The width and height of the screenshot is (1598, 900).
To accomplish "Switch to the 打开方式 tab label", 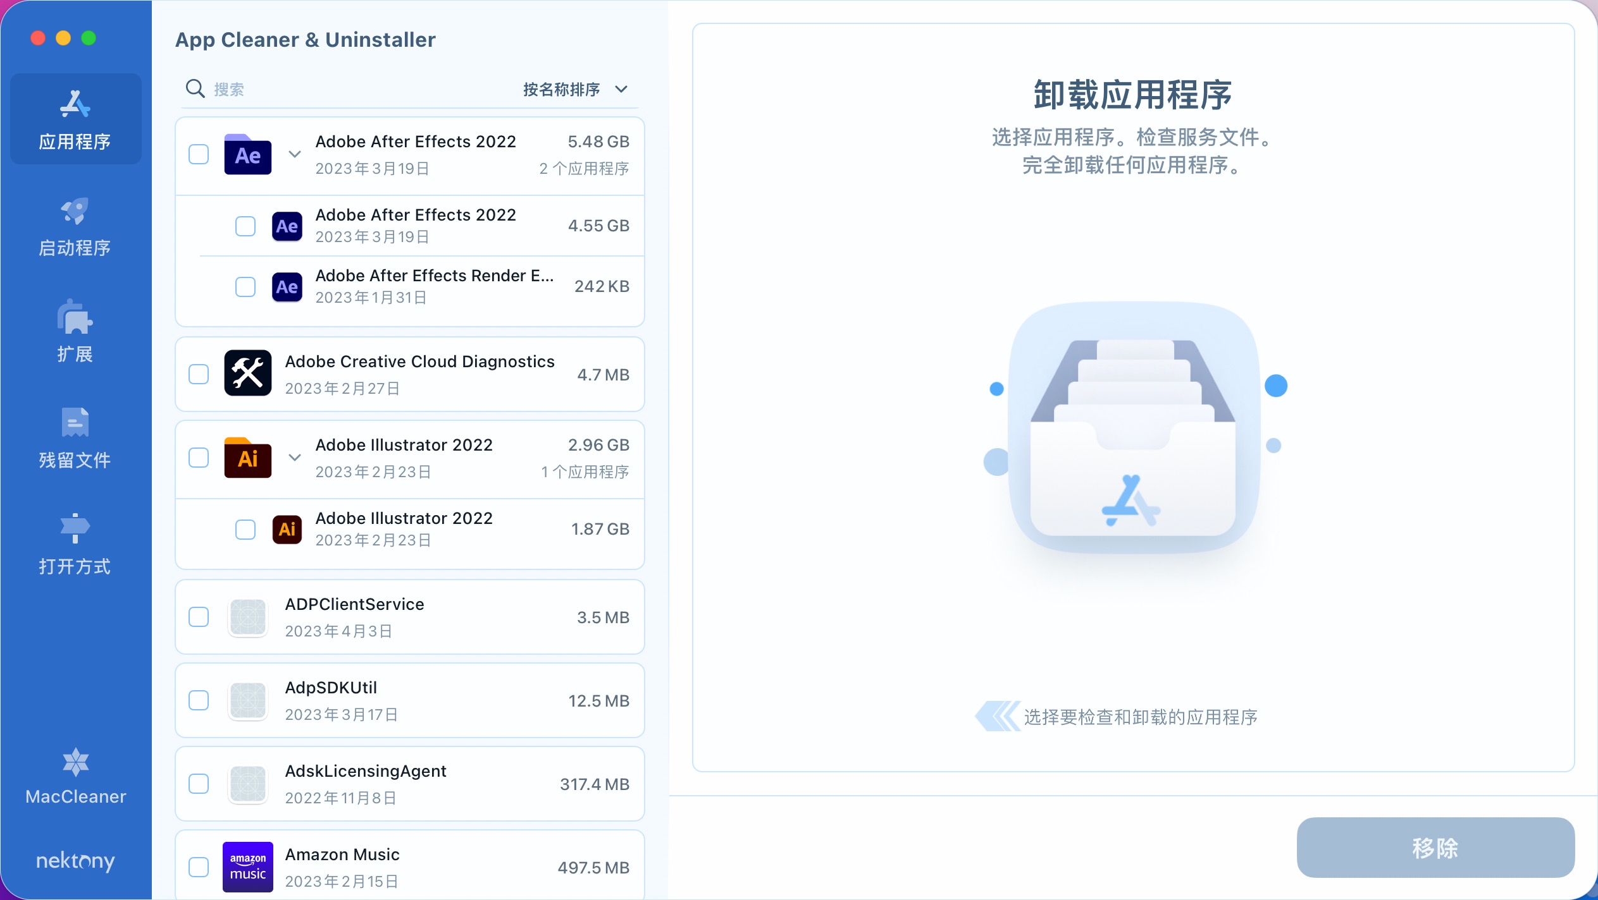I will pos(75,566).
